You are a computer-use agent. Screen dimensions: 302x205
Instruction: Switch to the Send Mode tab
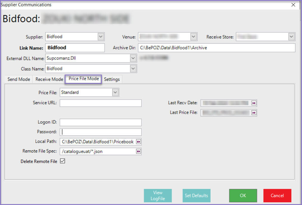click(x=19, y=79)
